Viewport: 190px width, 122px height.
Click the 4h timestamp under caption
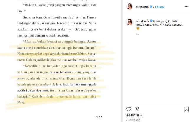pyautogui.click(x=137, y=34)
